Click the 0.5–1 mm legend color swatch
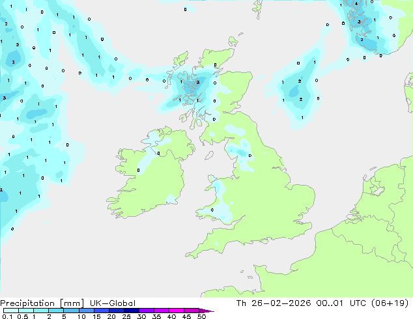413x319 pixels. [26, 311]
